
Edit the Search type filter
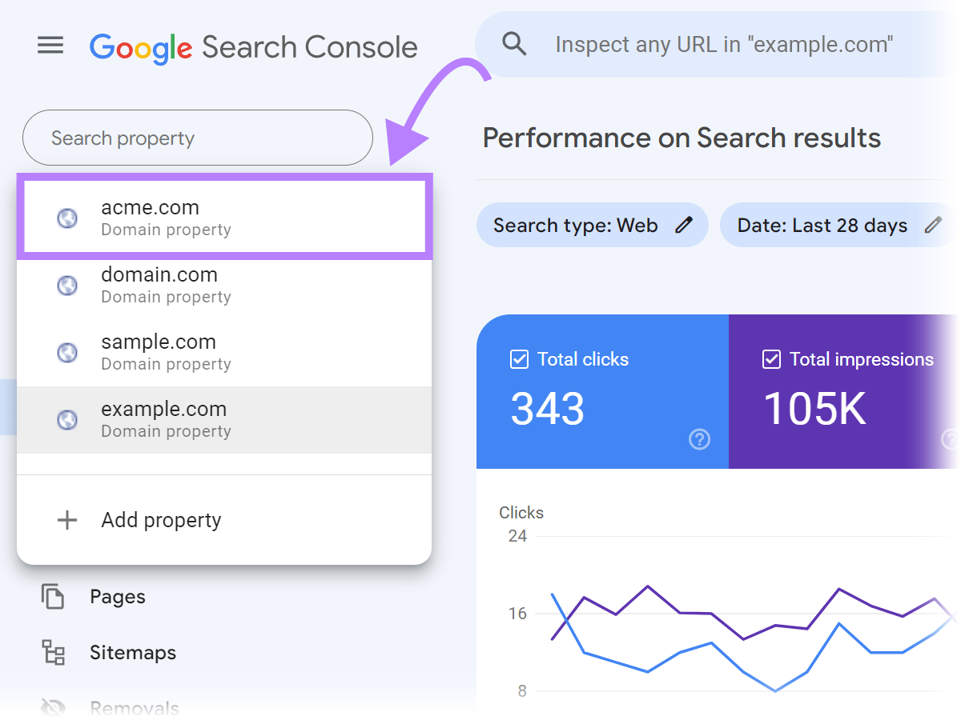[682, 225]
